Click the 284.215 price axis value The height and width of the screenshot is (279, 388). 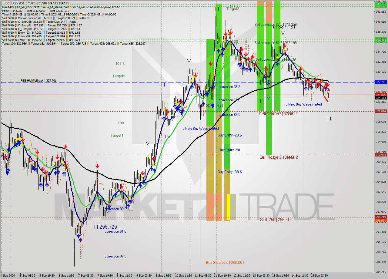[x=381, y=272]
